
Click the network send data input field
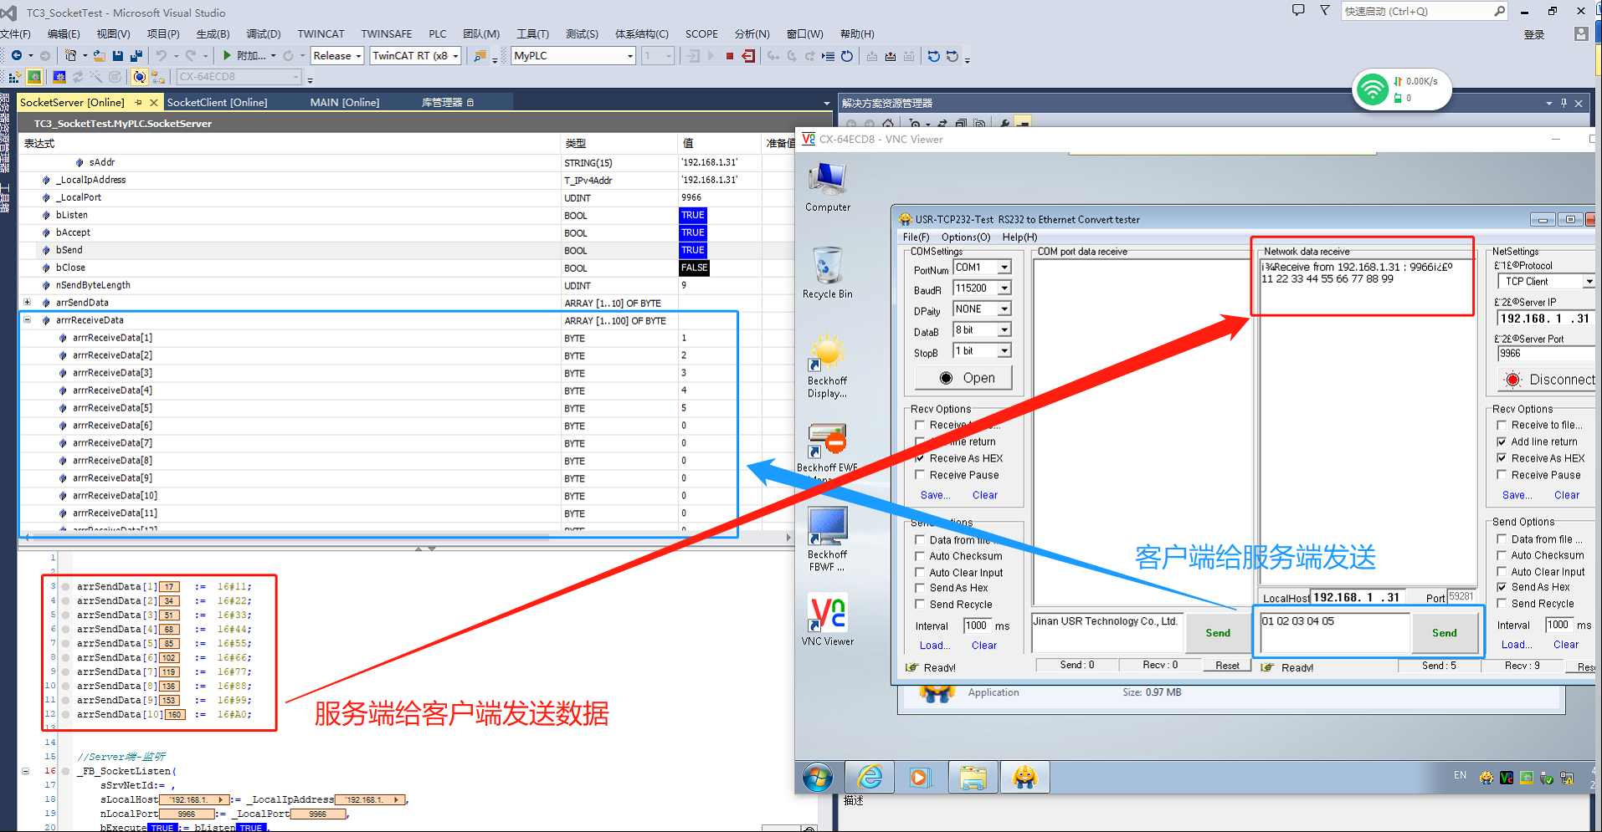1334,633
